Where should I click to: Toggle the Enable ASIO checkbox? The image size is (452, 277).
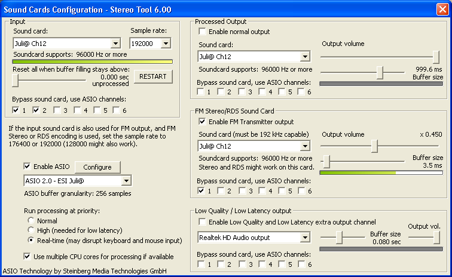(27, 166)
